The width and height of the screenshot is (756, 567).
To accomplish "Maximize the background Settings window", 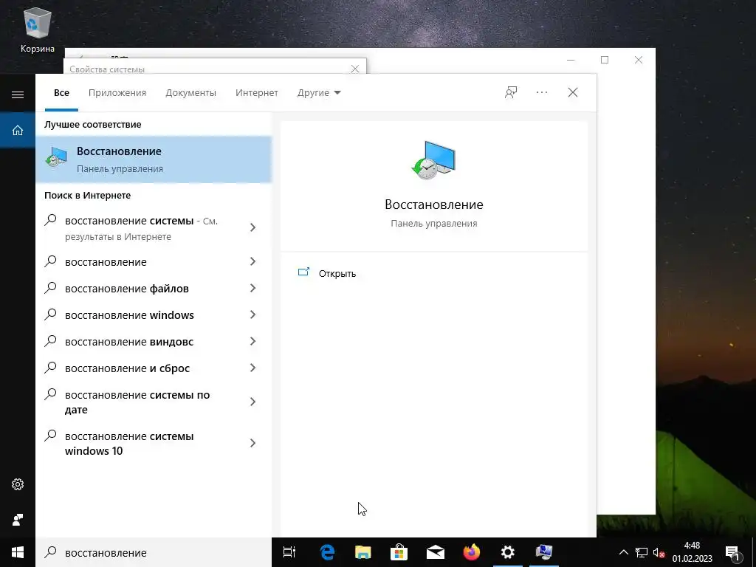I will click(x=605, y=60).
